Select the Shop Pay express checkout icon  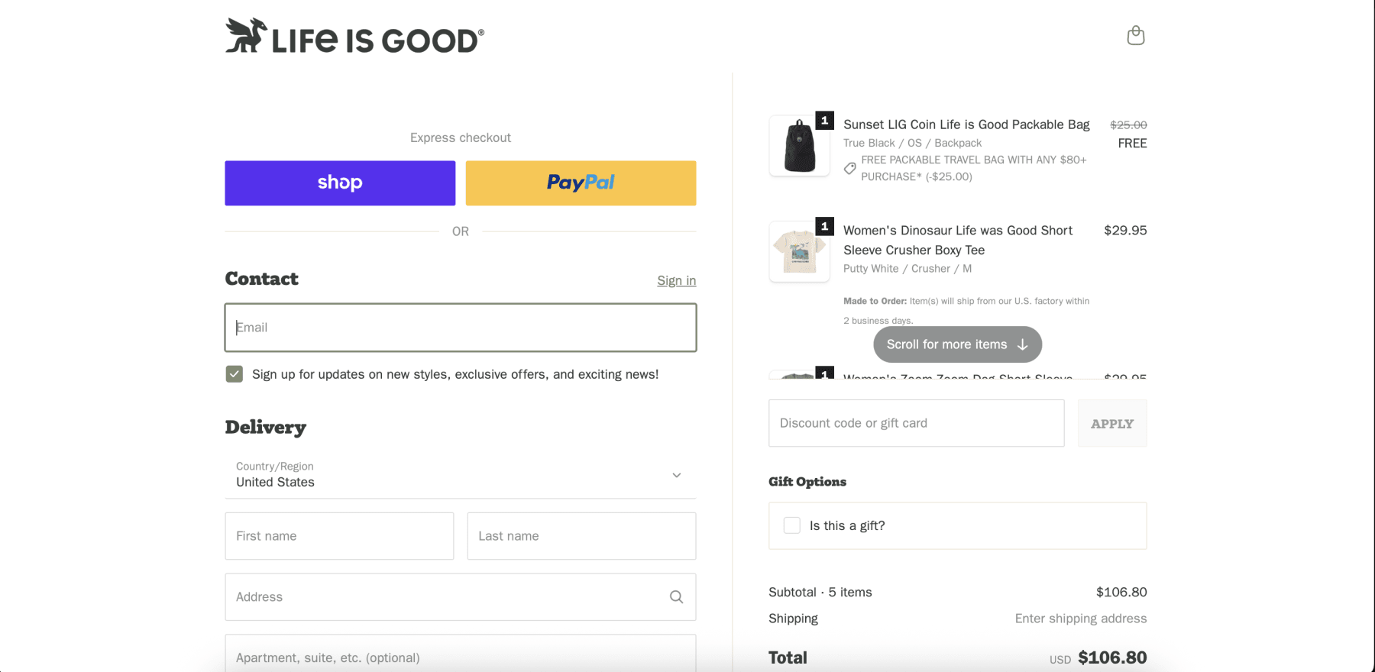click(x=339, y=183)
